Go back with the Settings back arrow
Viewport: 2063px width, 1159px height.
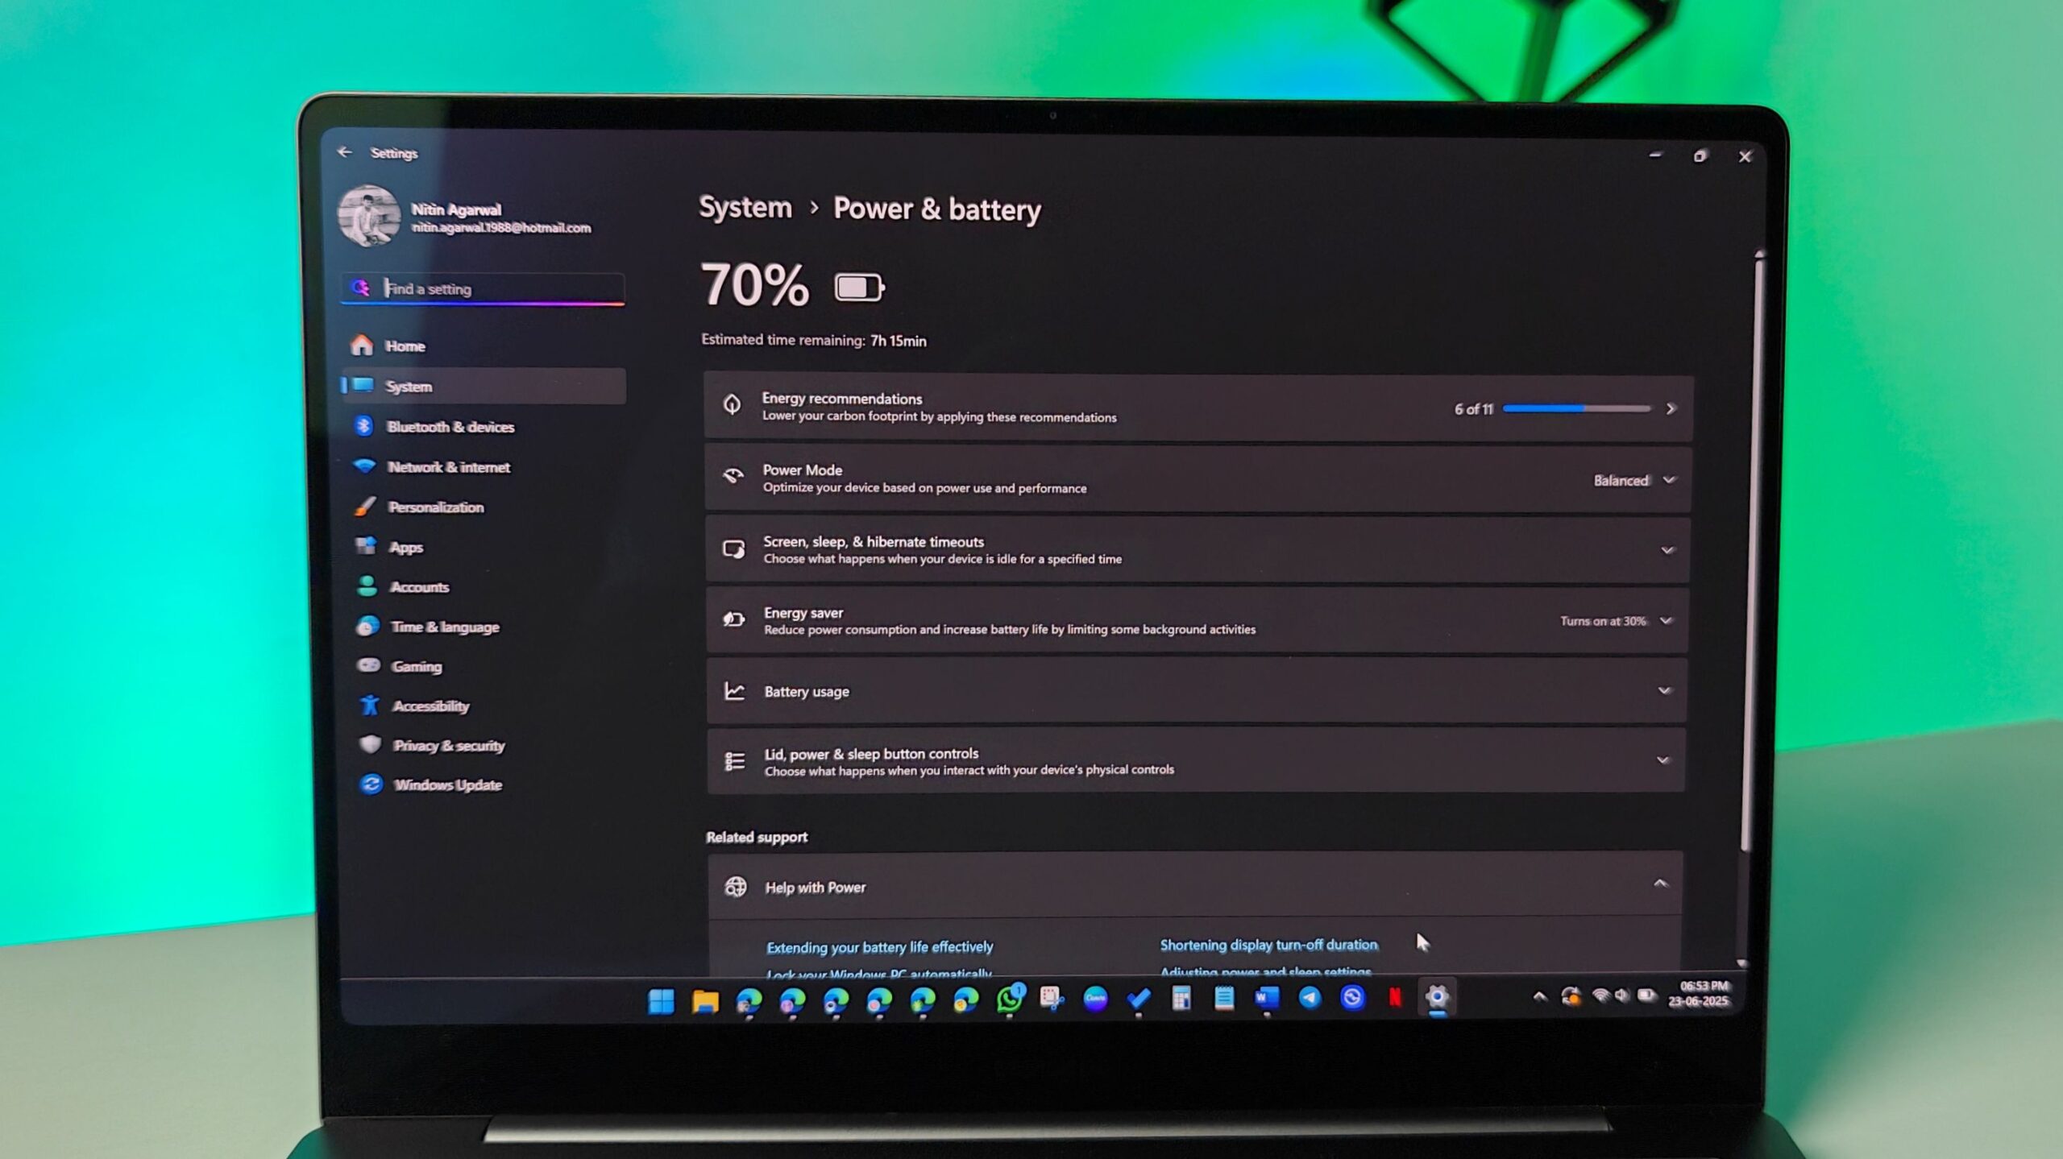[345, 152]
